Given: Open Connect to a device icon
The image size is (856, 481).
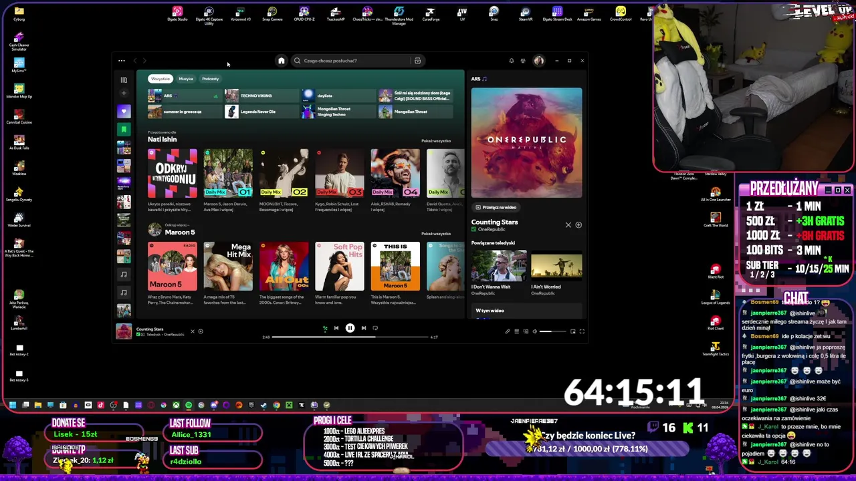Looking at the screenshot, I should pyautogui.click(x=526, y=331).
